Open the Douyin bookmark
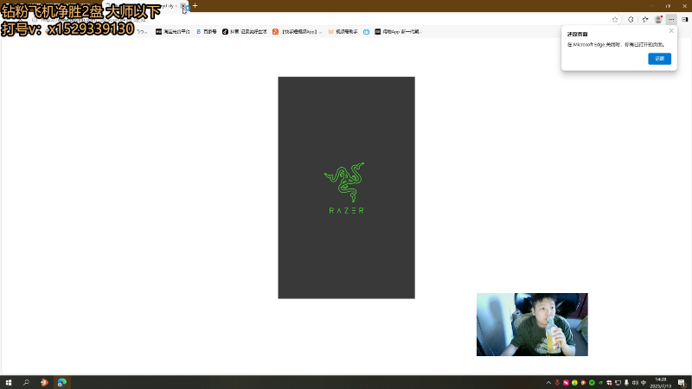This screenshot has height=389, width=692. click(x=245, y=32)
